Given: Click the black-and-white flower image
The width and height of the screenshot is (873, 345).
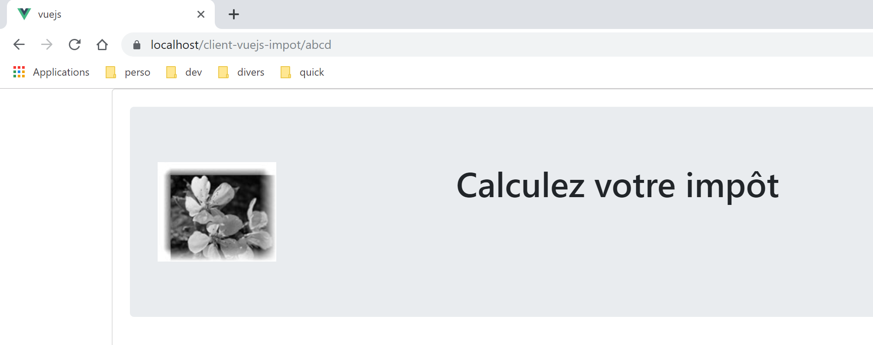Looking at the screenshot, I should (217, 212).
